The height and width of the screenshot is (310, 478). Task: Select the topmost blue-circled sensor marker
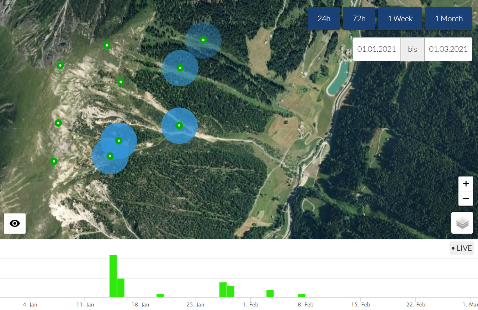click(203, 40)
